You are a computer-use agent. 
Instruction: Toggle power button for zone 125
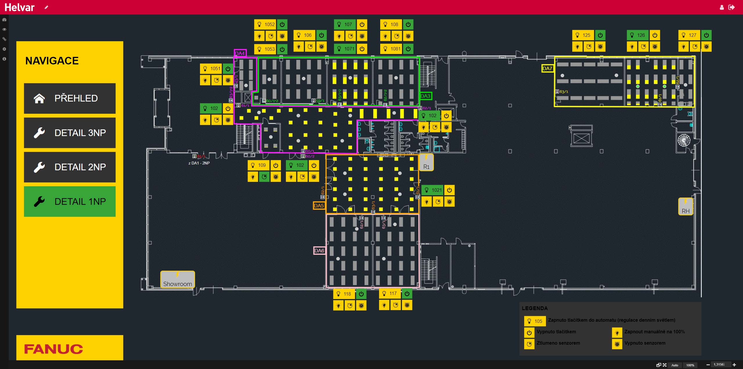pyautogui.click(x=600, y=35)
